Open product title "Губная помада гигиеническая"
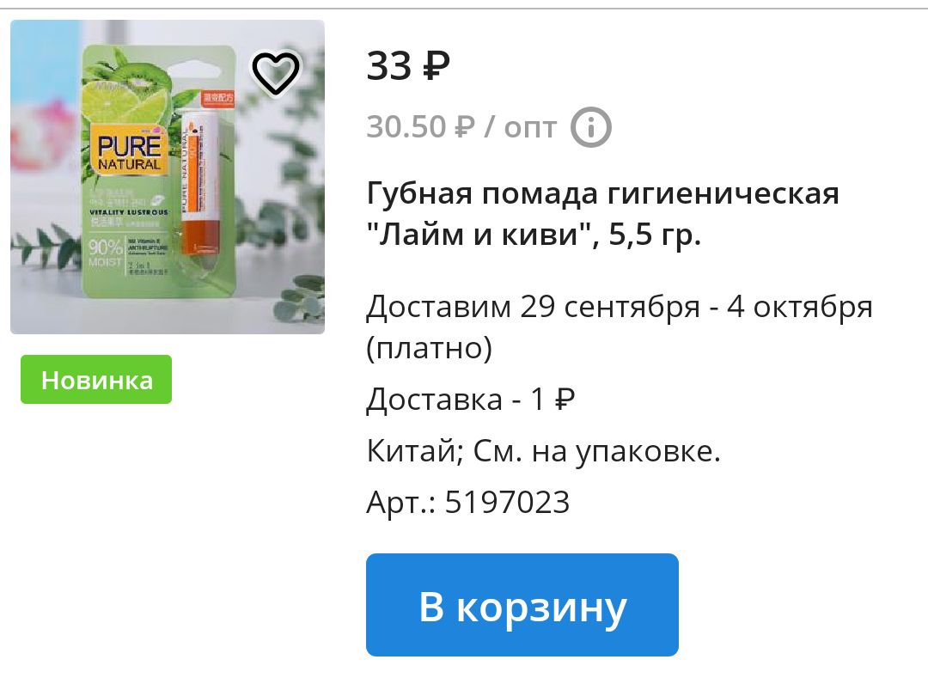This screenshot has height=690, width=928. pos(602,194)
